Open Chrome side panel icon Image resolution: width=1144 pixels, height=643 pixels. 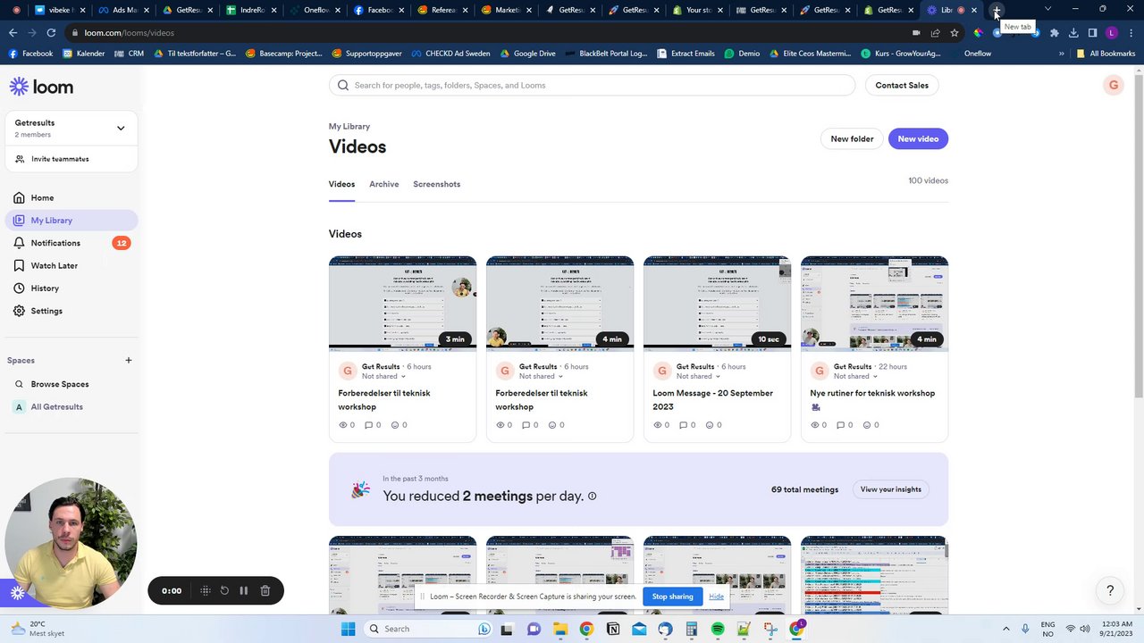point(1092,33)
